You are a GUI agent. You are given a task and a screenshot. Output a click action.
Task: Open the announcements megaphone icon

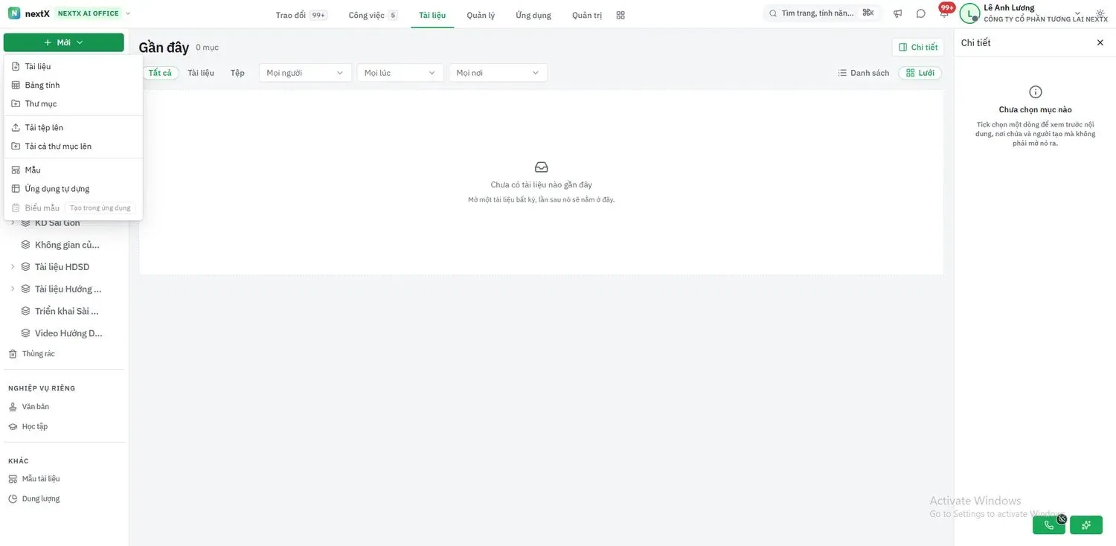click(898, 13)
